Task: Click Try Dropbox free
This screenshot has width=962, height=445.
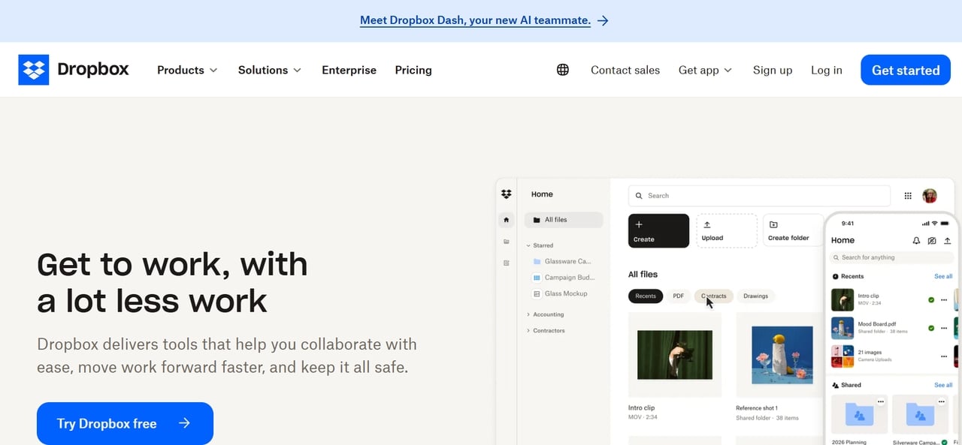Action: (x=125, y=423)
